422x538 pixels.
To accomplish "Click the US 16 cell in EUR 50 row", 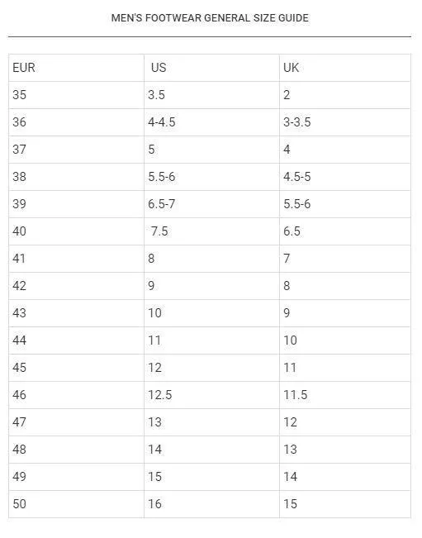I will (x=211, y=504).
